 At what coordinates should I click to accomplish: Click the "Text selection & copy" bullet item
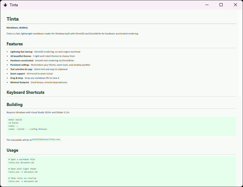[x=21, y=69]
